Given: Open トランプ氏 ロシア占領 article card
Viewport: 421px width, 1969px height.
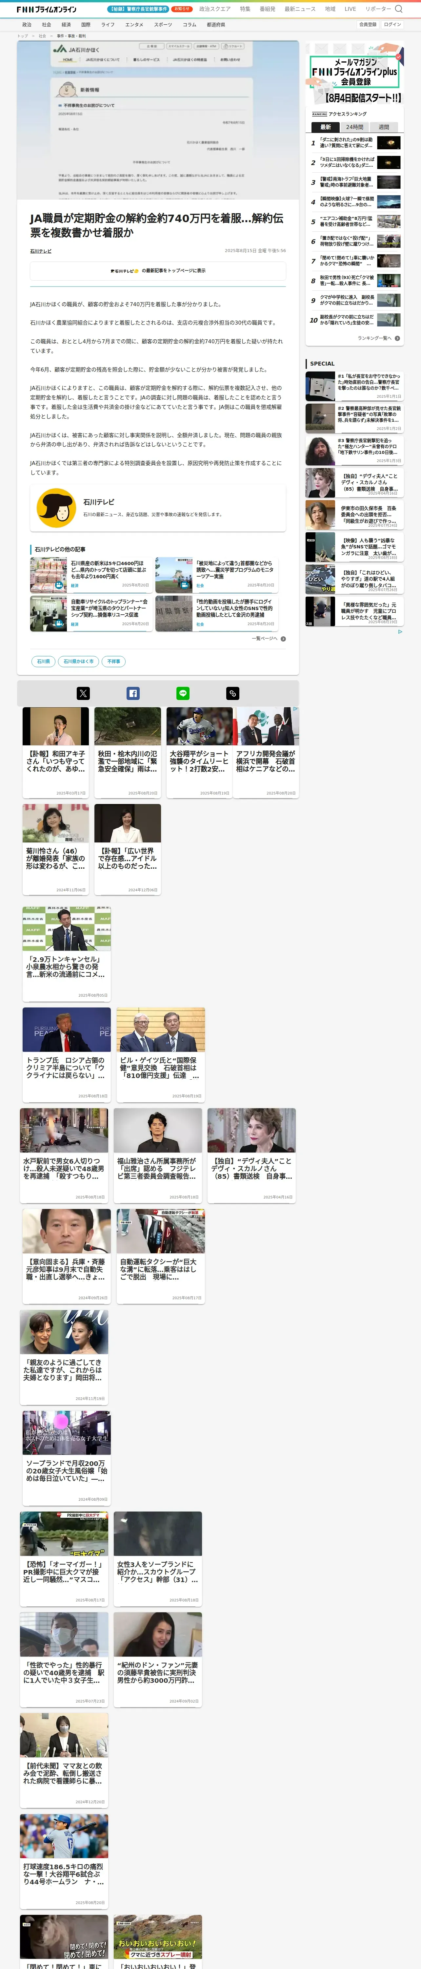Looking at the screenshot, I should pyautogui.click(x=67, y=1054).
